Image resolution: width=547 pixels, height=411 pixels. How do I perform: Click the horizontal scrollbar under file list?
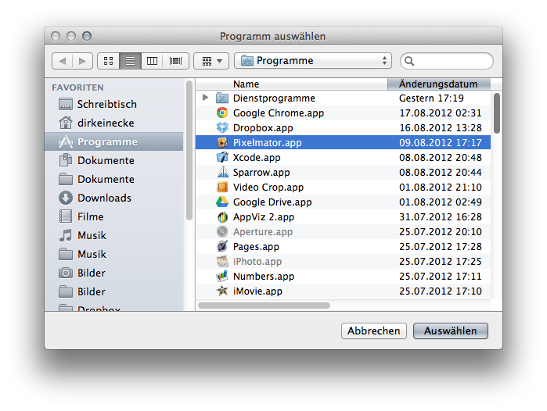pos(265,306)
